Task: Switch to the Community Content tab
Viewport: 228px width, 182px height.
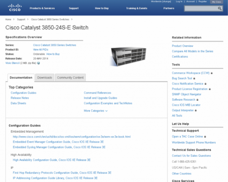Action: coord(70,78)
